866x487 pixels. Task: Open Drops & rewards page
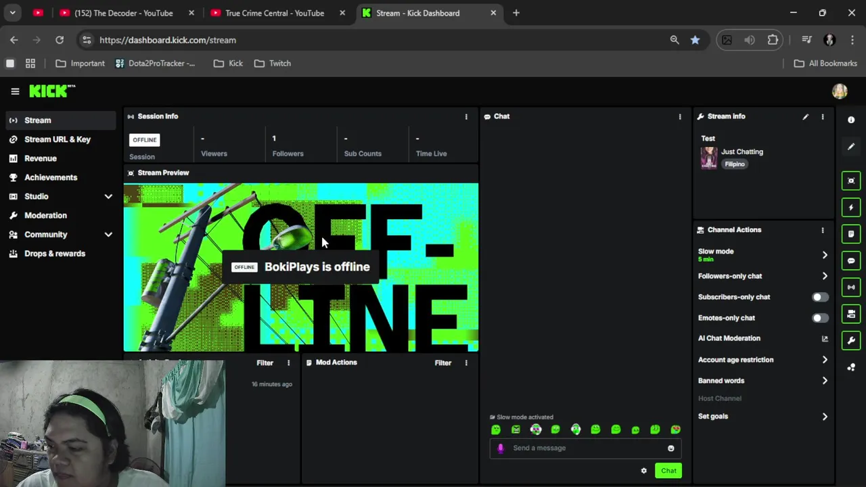tap(61, 254)
